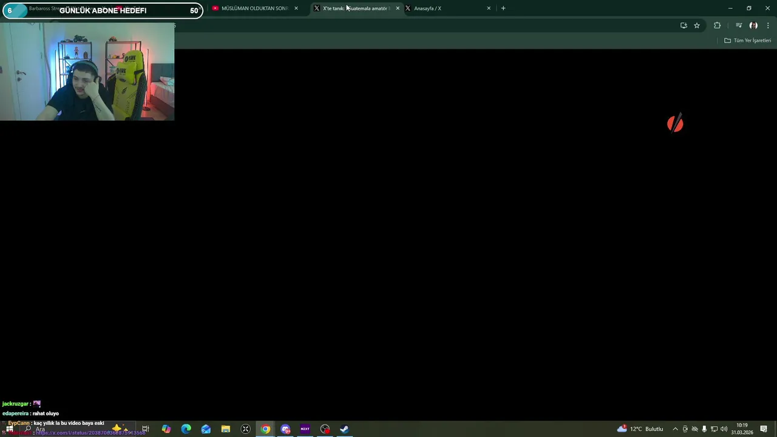Click the microphone icon in system tray

point(704,429)
